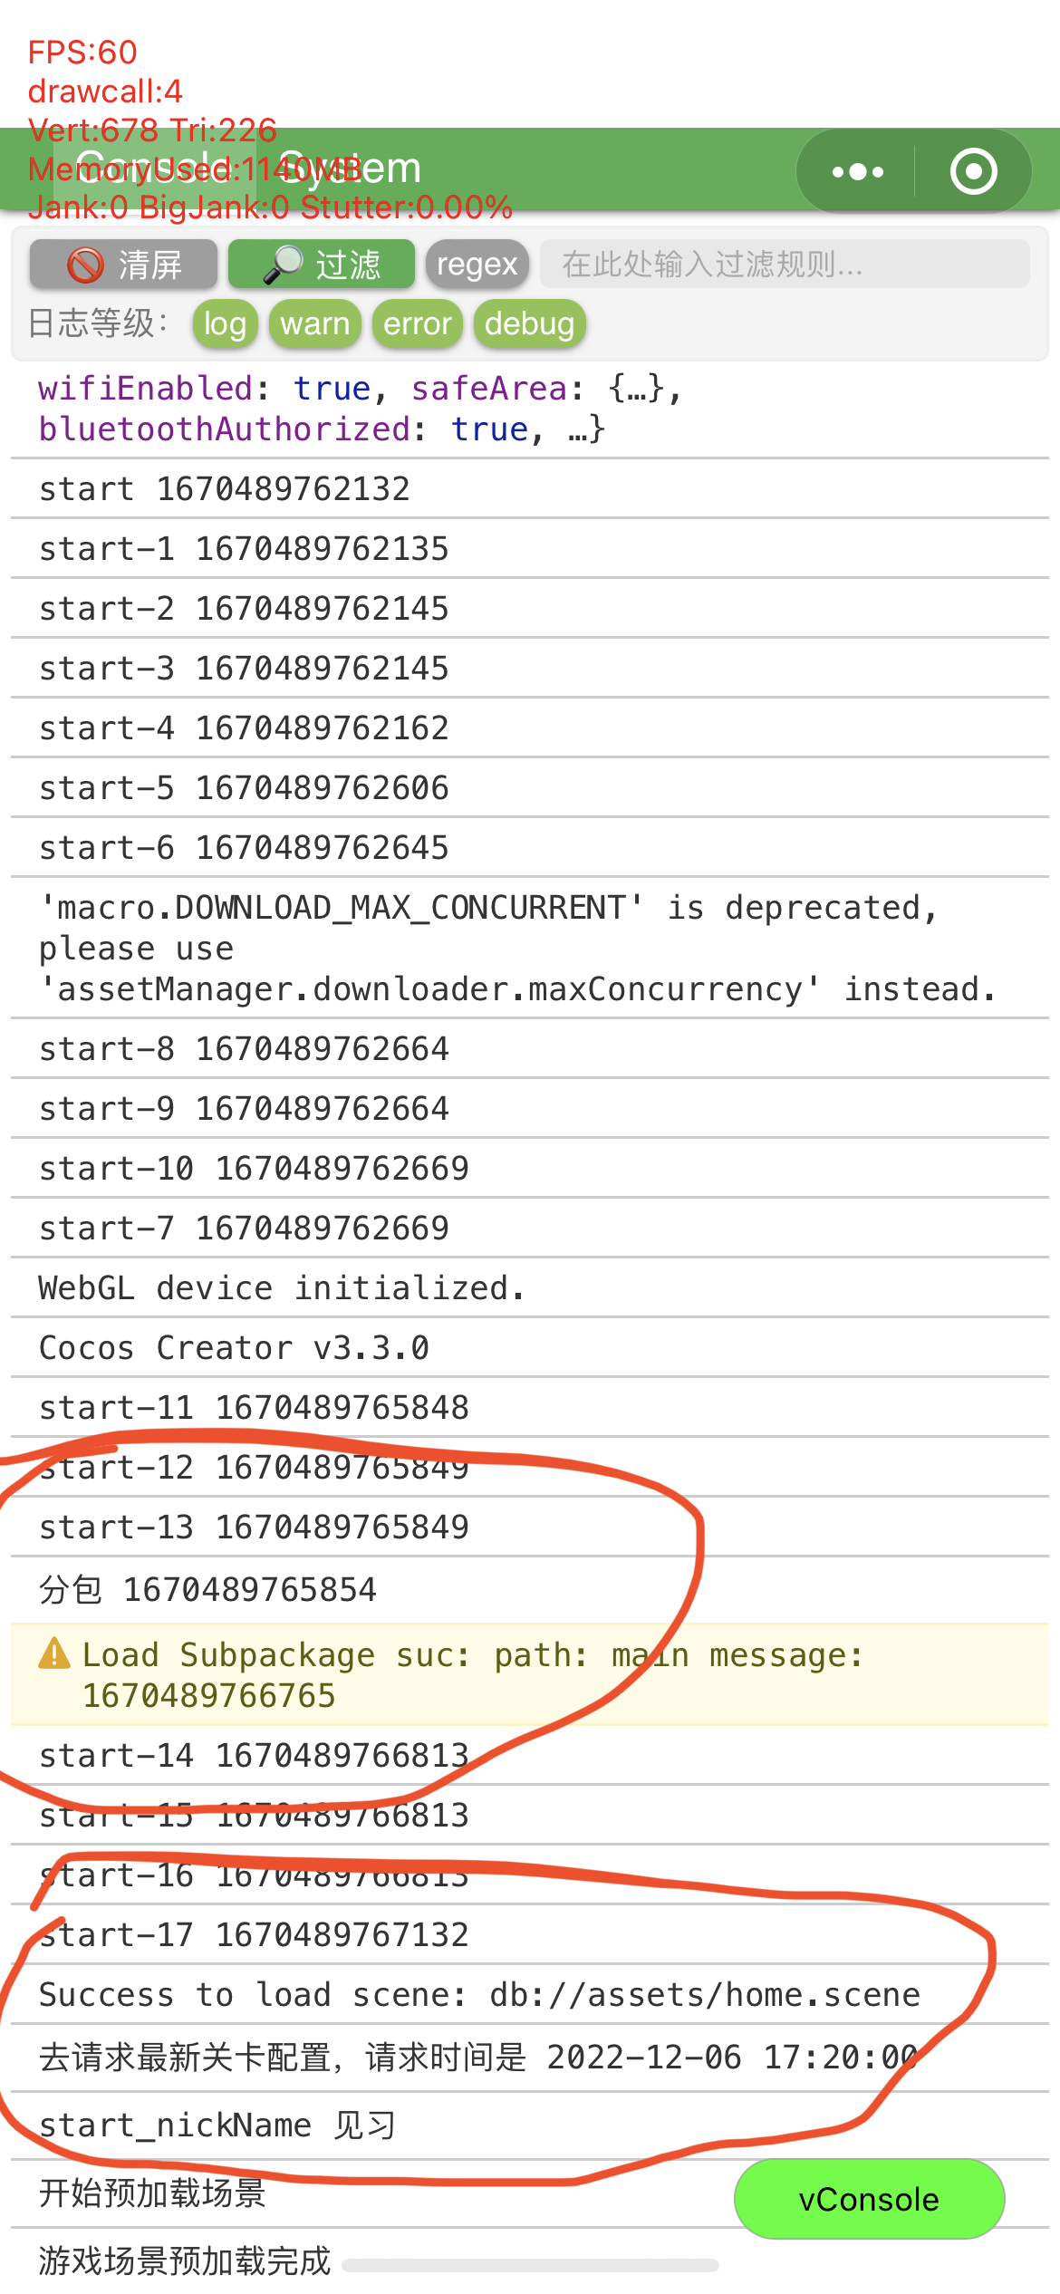Focus the filter rule input field
This screenshot has height=2294, width=1060.
[785, 265]
